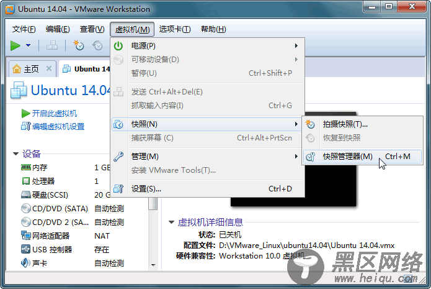Viewport: 431px width, 289px height.
Task: Click the network adapter icon
Action: (x=26, y=236)
